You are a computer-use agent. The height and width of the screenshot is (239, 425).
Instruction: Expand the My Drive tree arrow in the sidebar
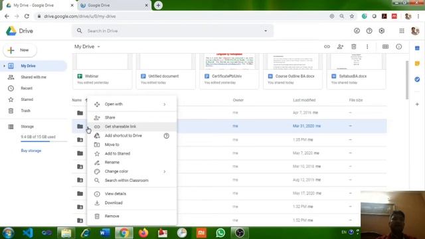coord(5,66)
